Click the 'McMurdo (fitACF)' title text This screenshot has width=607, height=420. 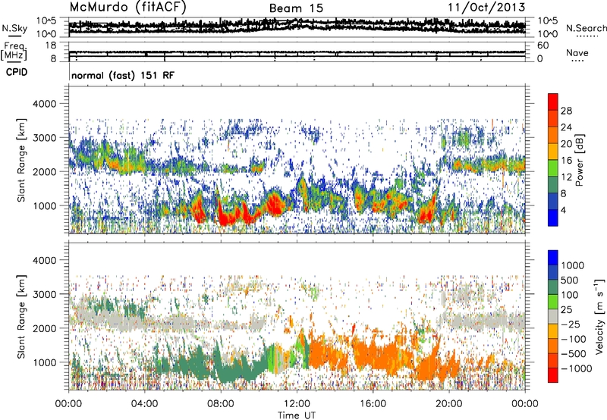point(127,8)
